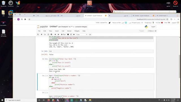181x102 pixels.
Task: Click the Logout button
Action: (x=153, y=27)
